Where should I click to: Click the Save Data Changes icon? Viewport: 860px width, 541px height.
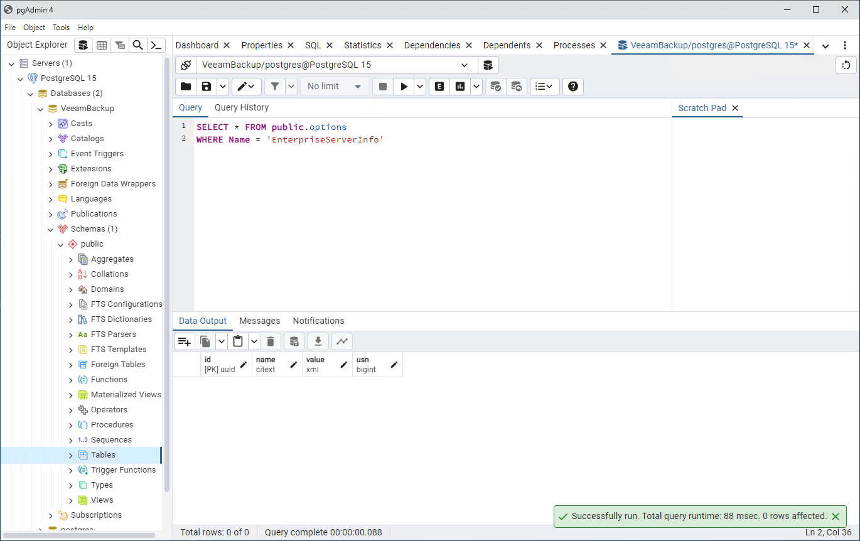pos(294,341)
